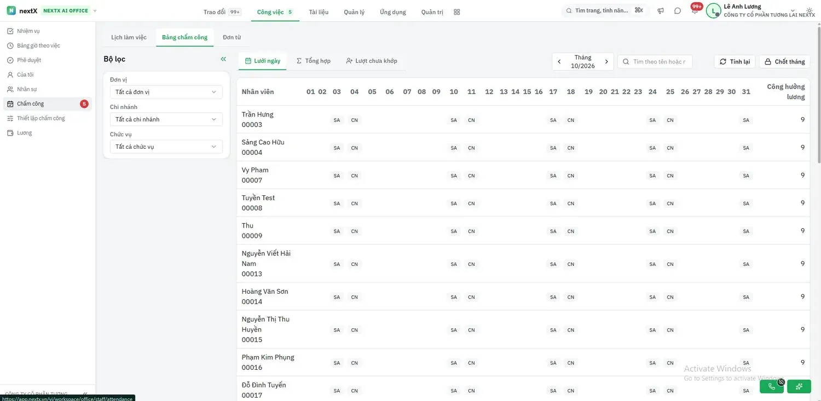This screenshot has width=821, height=401.
Task: Open Bảng giờ theo việc in sidebar
Action: [48, 45]
